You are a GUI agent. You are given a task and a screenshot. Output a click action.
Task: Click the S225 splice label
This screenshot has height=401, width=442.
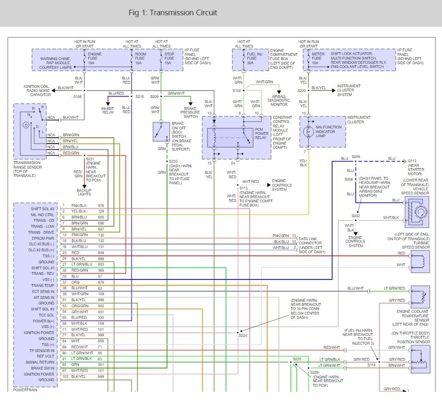click(x=297, y=359)
